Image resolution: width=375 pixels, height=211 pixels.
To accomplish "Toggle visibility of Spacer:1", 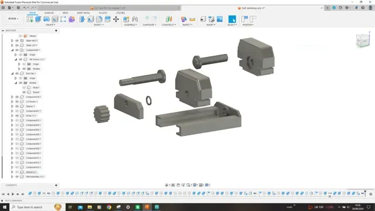I will point(17,106).
